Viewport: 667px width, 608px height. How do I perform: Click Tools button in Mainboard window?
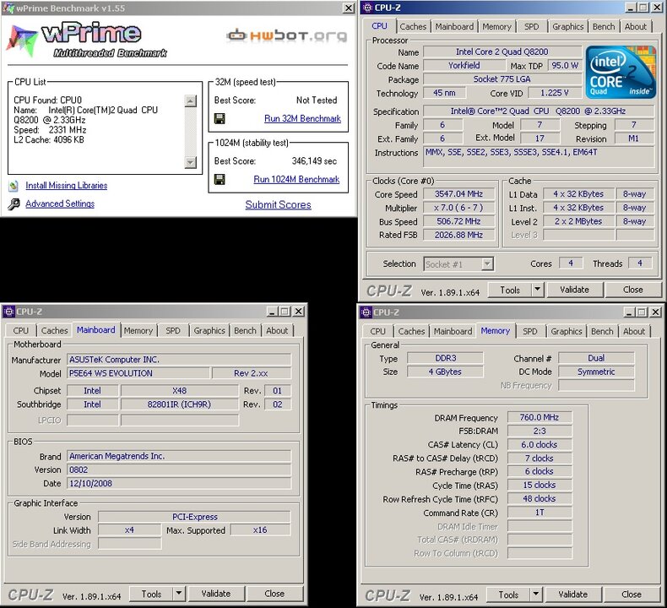[151, 594]
